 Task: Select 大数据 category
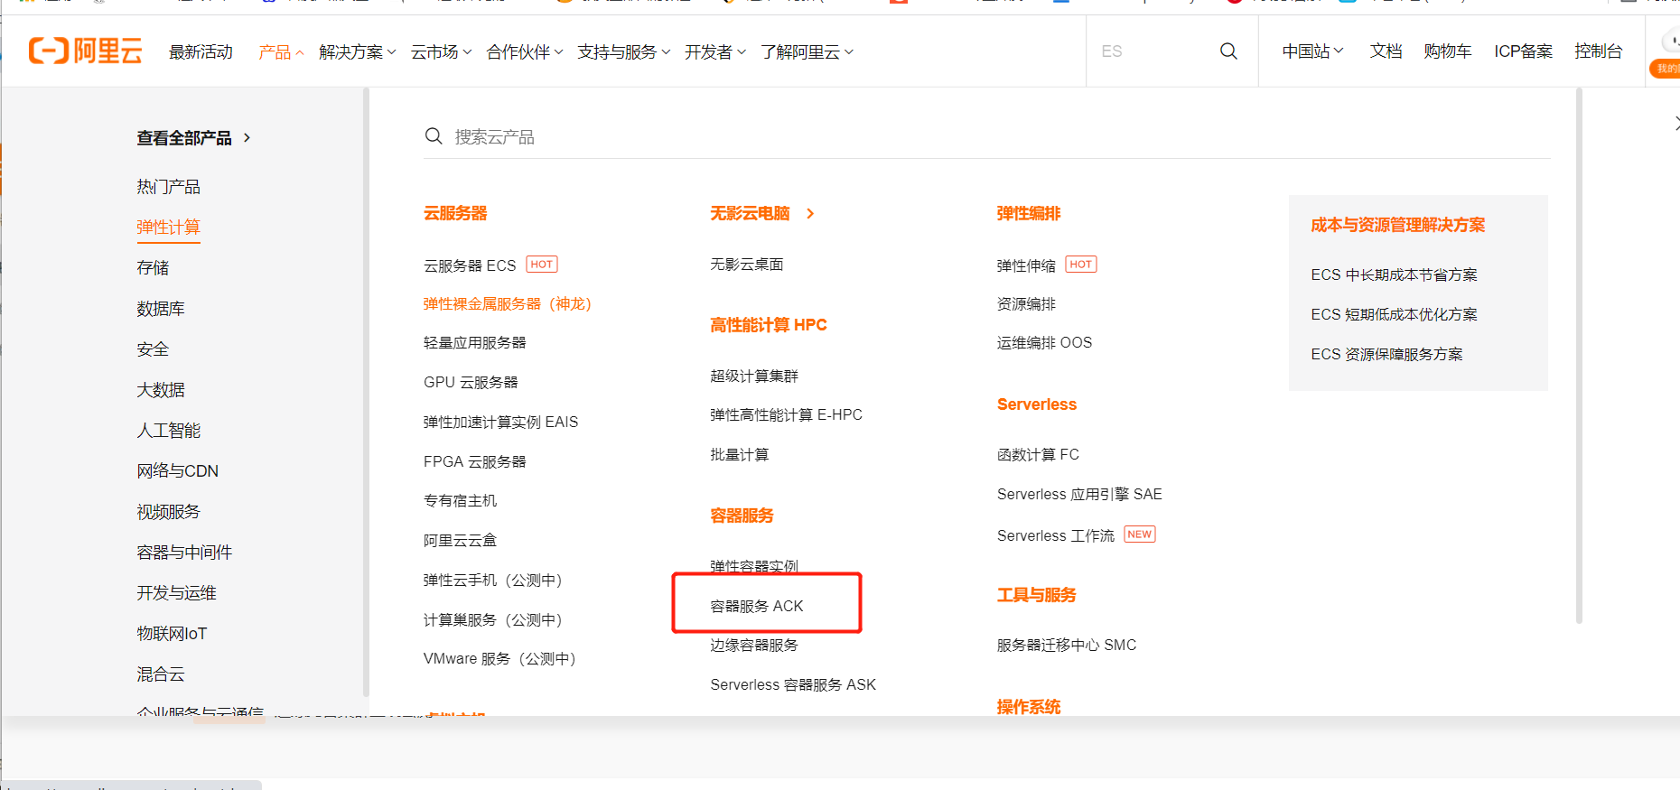[161, 390]
